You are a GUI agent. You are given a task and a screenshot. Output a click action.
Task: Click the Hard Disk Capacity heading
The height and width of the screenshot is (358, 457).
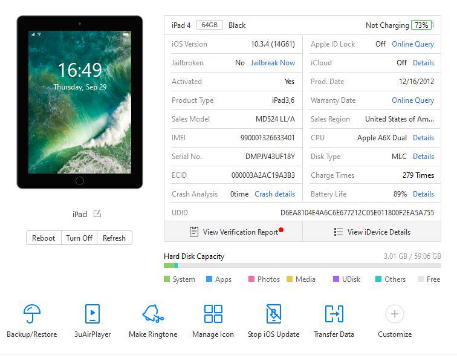point(194,256)
